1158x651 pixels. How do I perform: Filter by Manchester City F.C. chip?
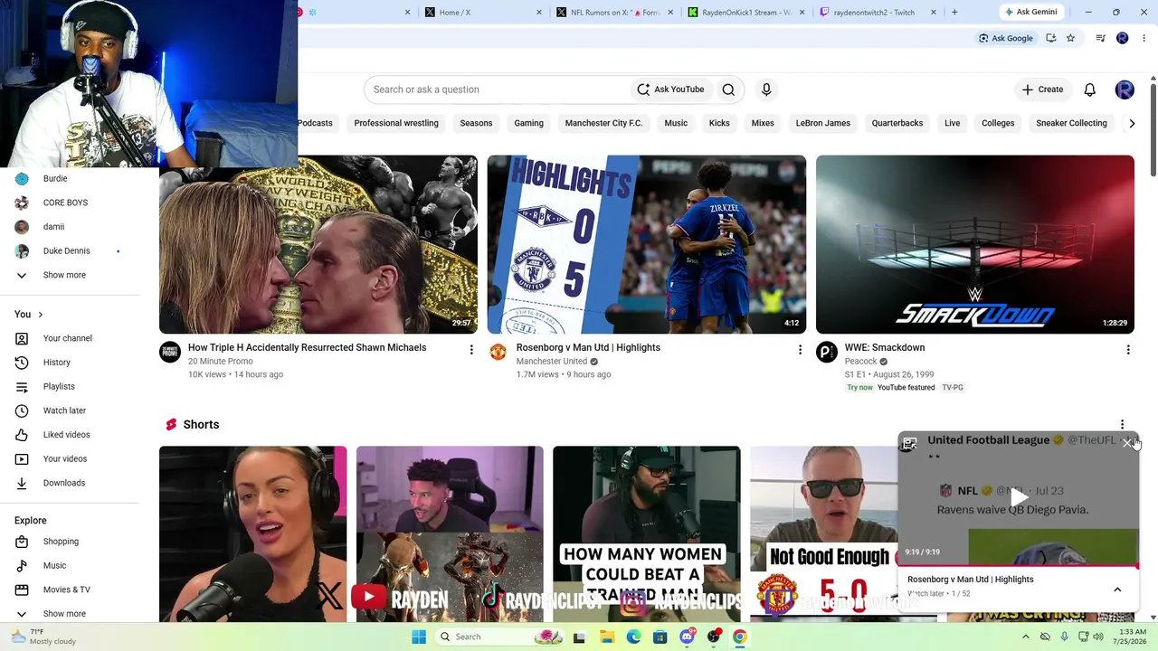coord(603,123)
